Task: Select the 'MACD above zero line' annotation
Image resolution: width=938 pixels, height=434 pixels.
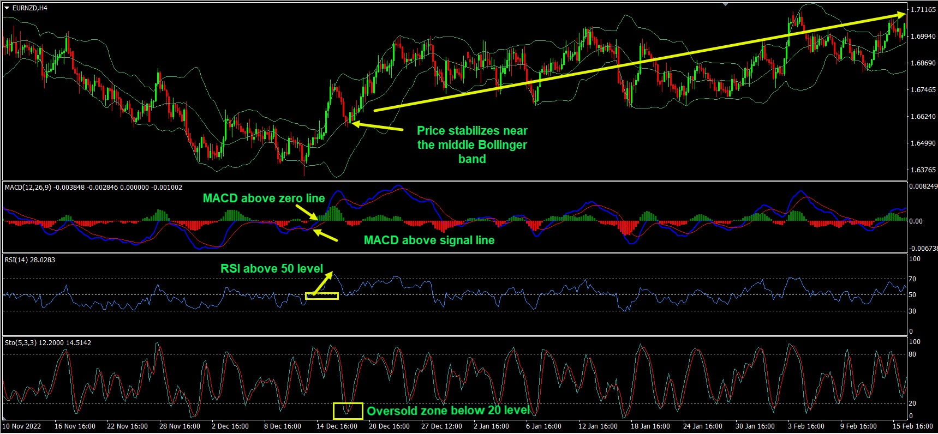Action: pyautogui.click(x=264, y=198)
